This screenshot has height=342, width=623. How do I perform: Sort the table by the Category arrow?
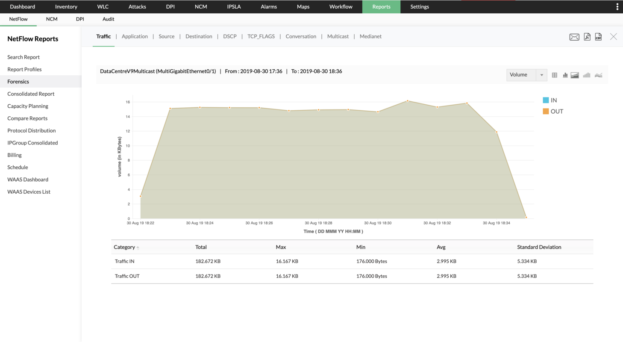point(138,248)
